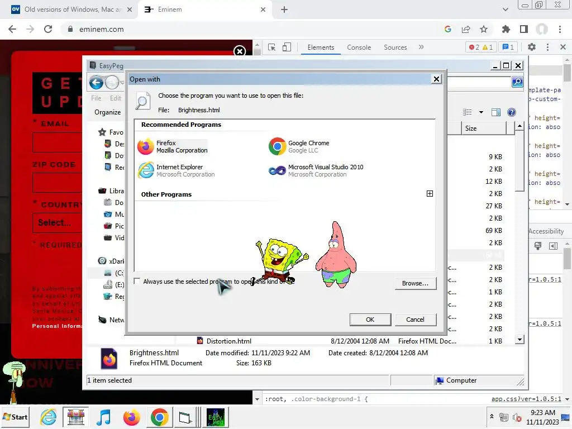Check Always use the selected program box
572x429 pixels.
tap(137, 282)
